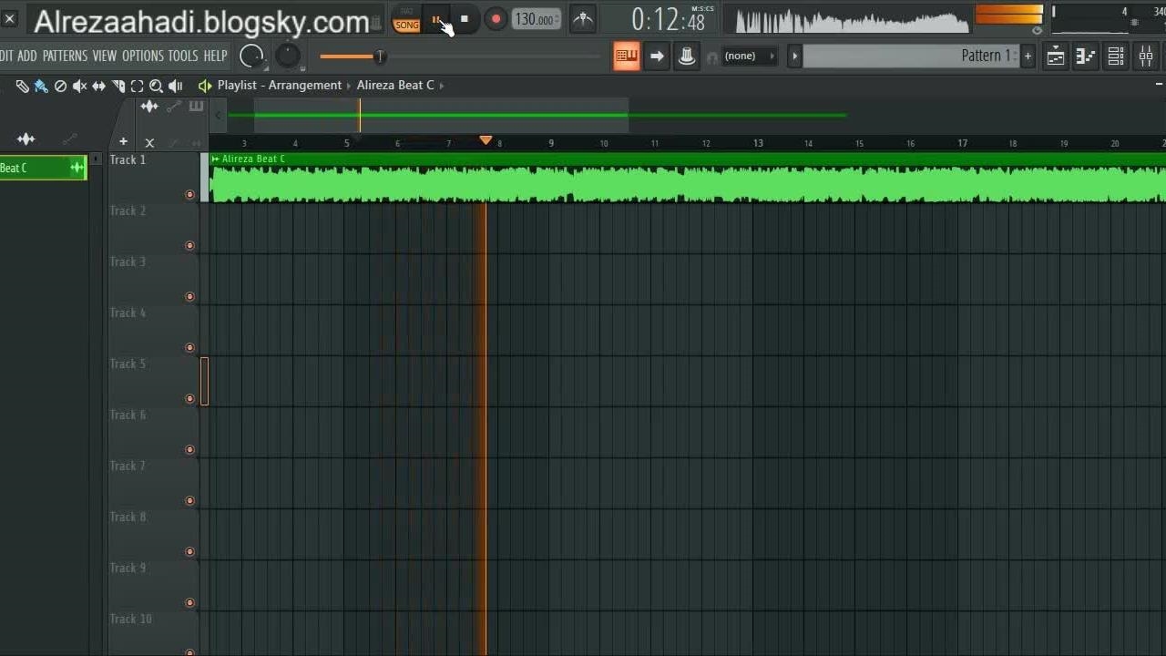The width and height of the screenshot is (1166, 656).
Task: Click the tempo 130.000 field
Action: click(x=535, y=19)
